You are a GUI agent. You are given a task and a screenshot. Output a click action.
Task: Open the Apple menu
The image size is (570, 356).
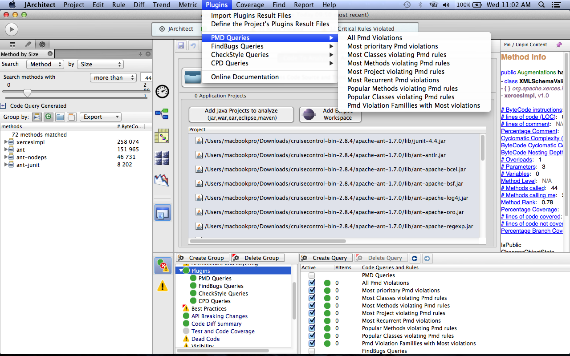pos(12,5)
